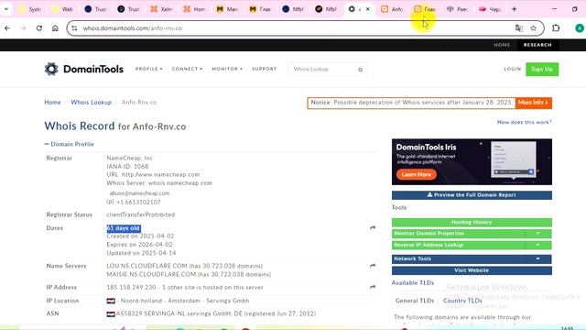Screen dimensions: 586x330
Task: Click MAISIE.NS.CLOUDFLARE.COM name server
Action: [x=151, y=274]
